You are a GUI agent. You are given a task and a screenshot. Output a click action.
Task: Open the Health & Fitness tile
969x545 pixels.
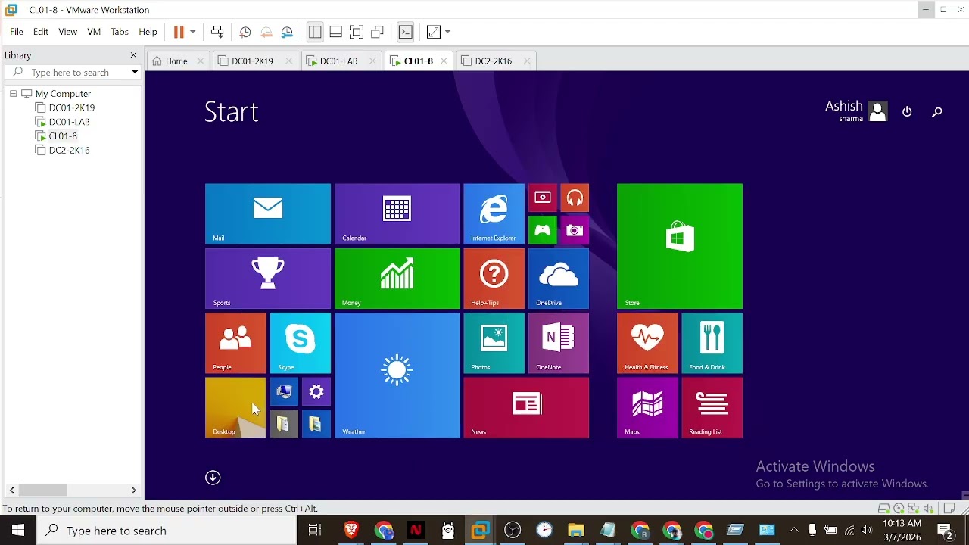[648, 343]
